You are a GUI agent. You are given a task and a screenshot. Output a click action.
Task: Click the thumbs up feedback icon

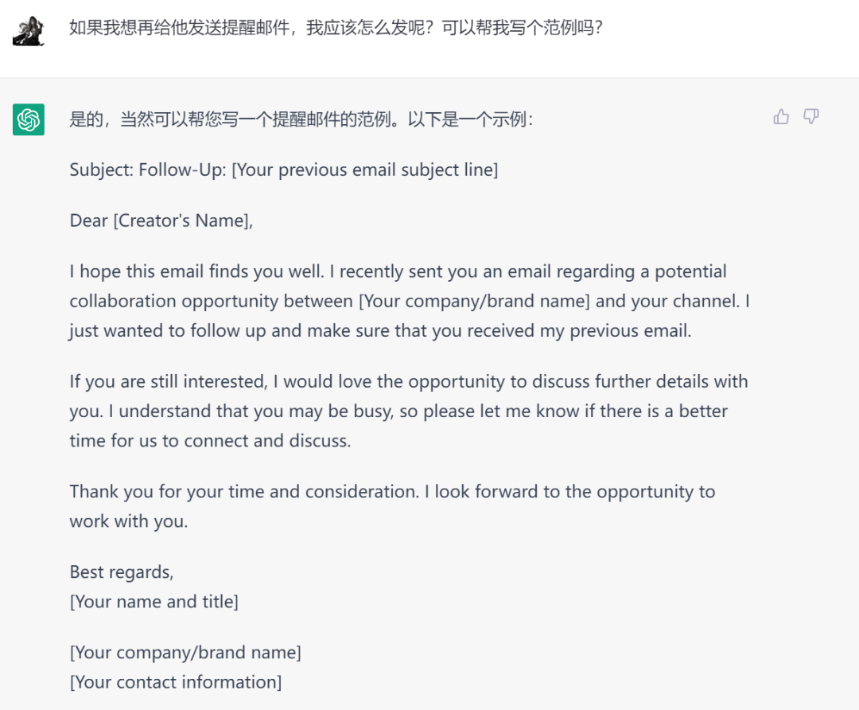(781, 116)
